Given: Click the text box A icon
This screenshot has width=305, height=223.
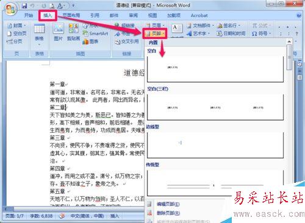Looking at the screenshot, I should (x=176, y=29).
